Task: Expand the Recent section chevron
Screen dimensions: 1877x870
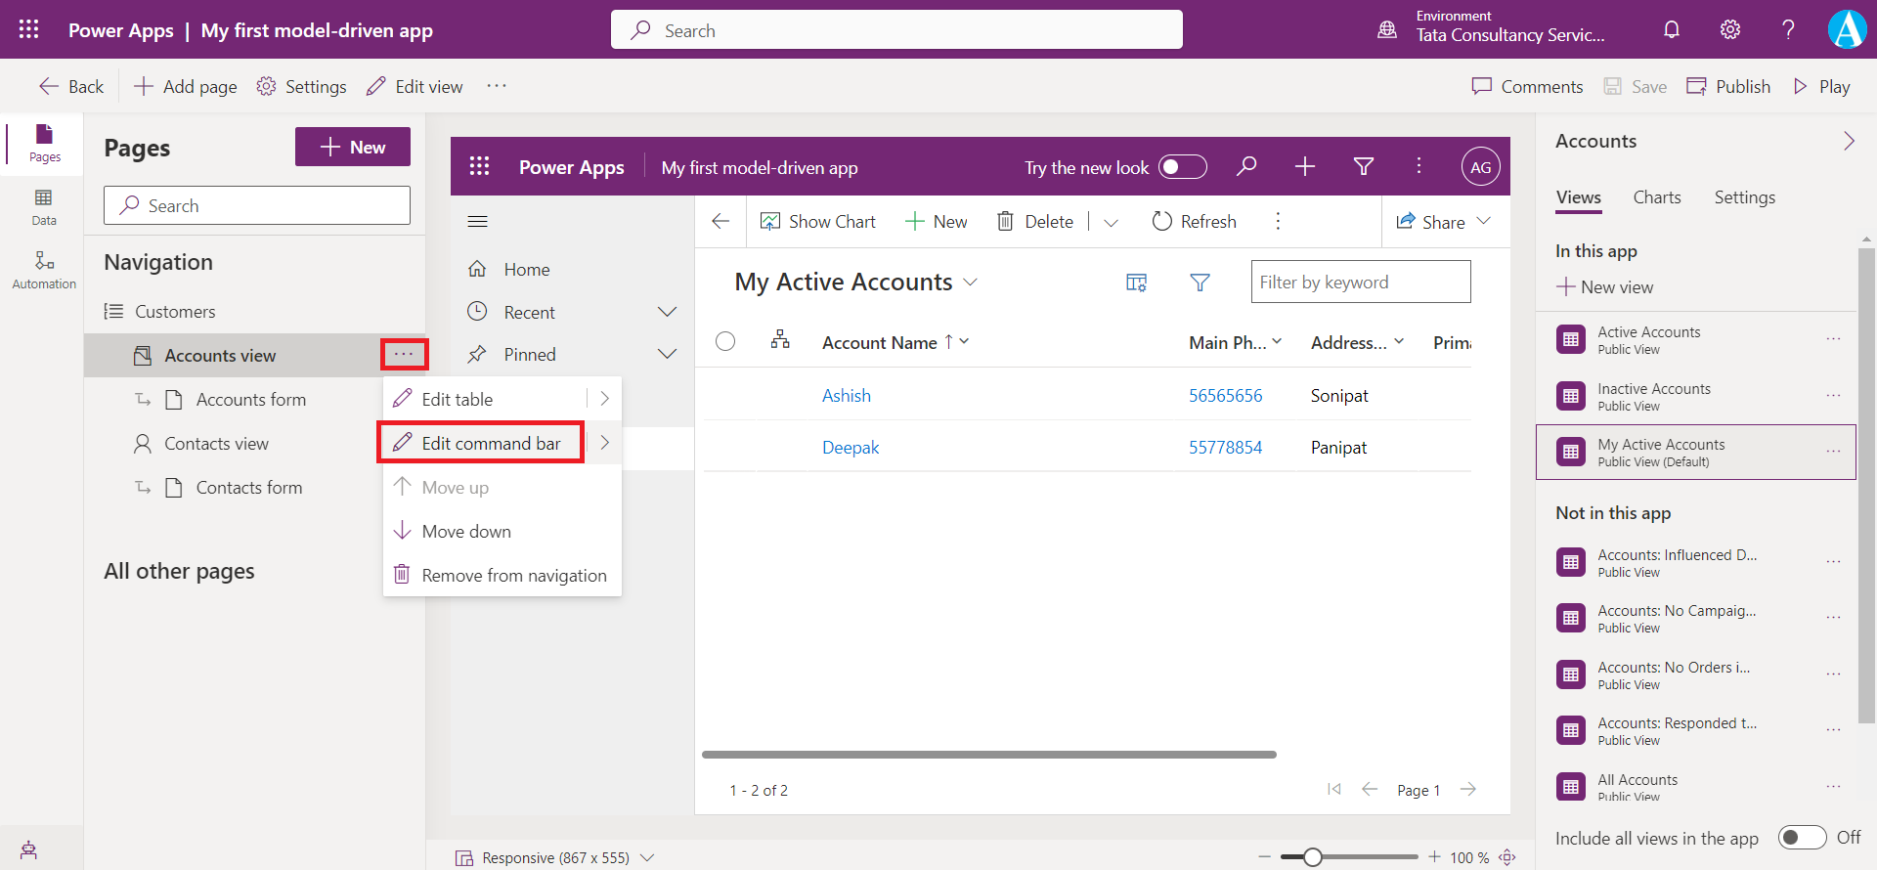Action: coord(667,312)
